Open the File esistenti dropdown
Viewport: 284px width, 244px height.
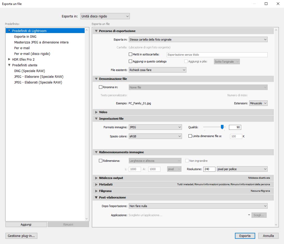tap(158, 70)
